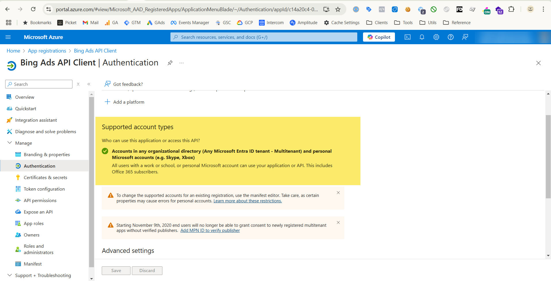This screenshot has height=281, width=551.
Task: Open the Azure portal hamburger menu
Action: click(x=8, y=37)
